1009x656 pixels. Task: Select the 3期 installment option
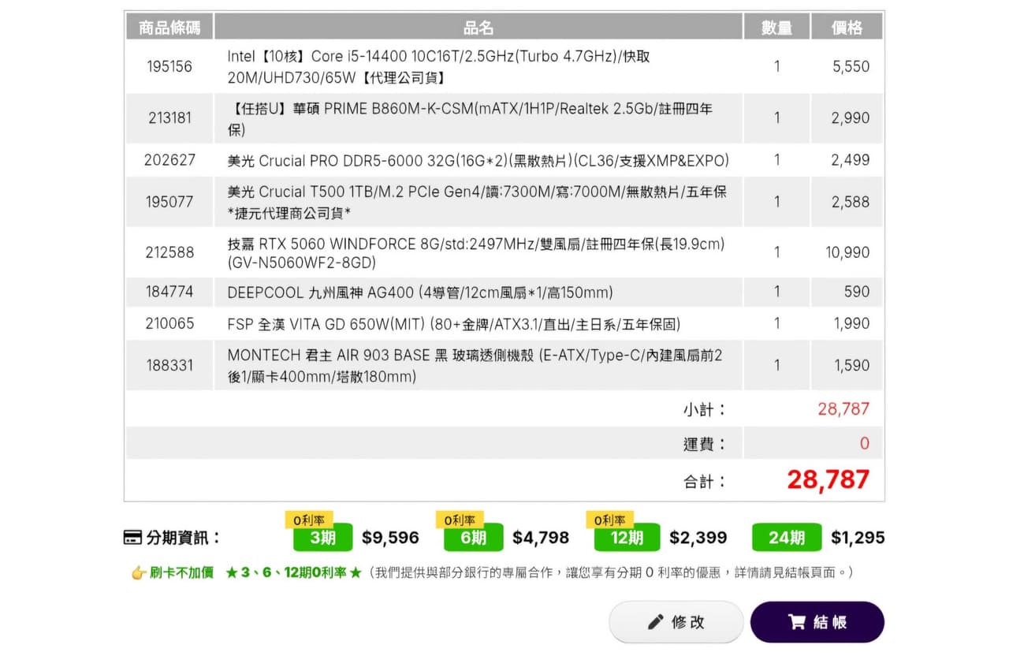[x=322, y=538]
